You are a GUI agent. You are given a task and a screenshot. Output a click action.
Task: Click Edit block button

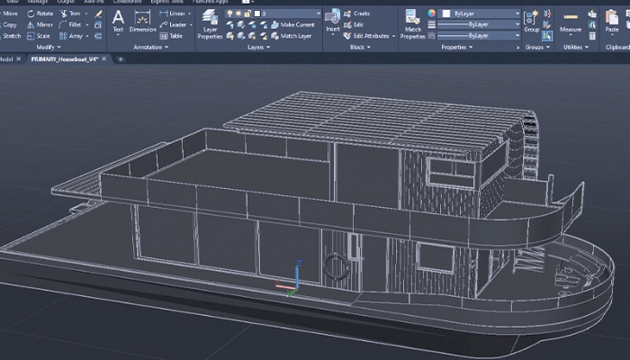click(354, 24)
